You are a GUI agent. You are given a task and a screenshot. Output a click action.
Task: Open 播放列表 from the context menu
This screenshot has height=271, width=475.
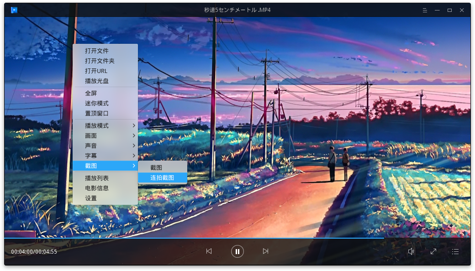tap(105, 178)
